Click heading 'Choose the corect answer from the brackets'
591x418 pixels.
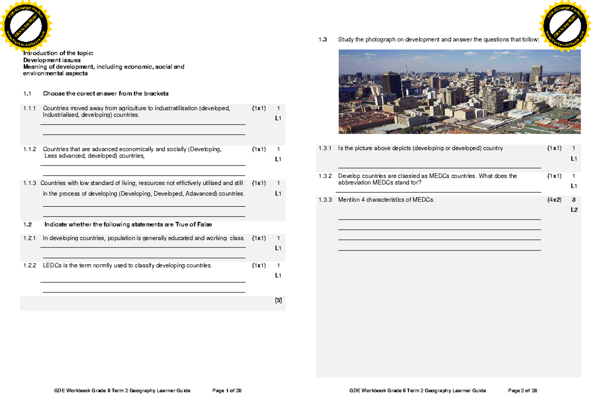(x=106, y=94)
